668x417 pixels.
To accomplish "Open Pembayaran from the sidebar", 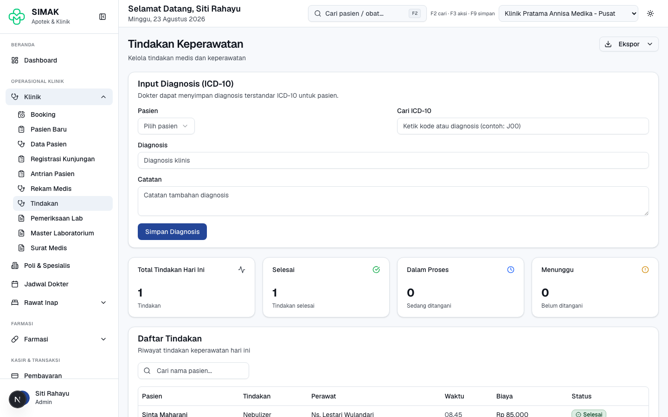I will (x=59, y=375).
